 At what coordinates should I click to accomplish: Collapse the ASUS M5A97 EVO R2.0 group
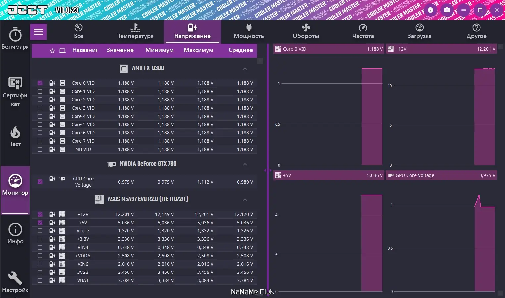245,200
